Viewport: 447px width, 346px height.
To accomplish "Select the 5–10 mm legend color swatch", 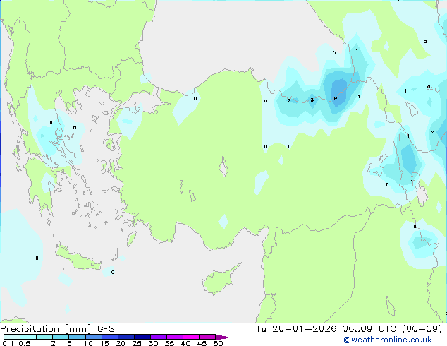I will pyautogui.click(x=77, y=337).
